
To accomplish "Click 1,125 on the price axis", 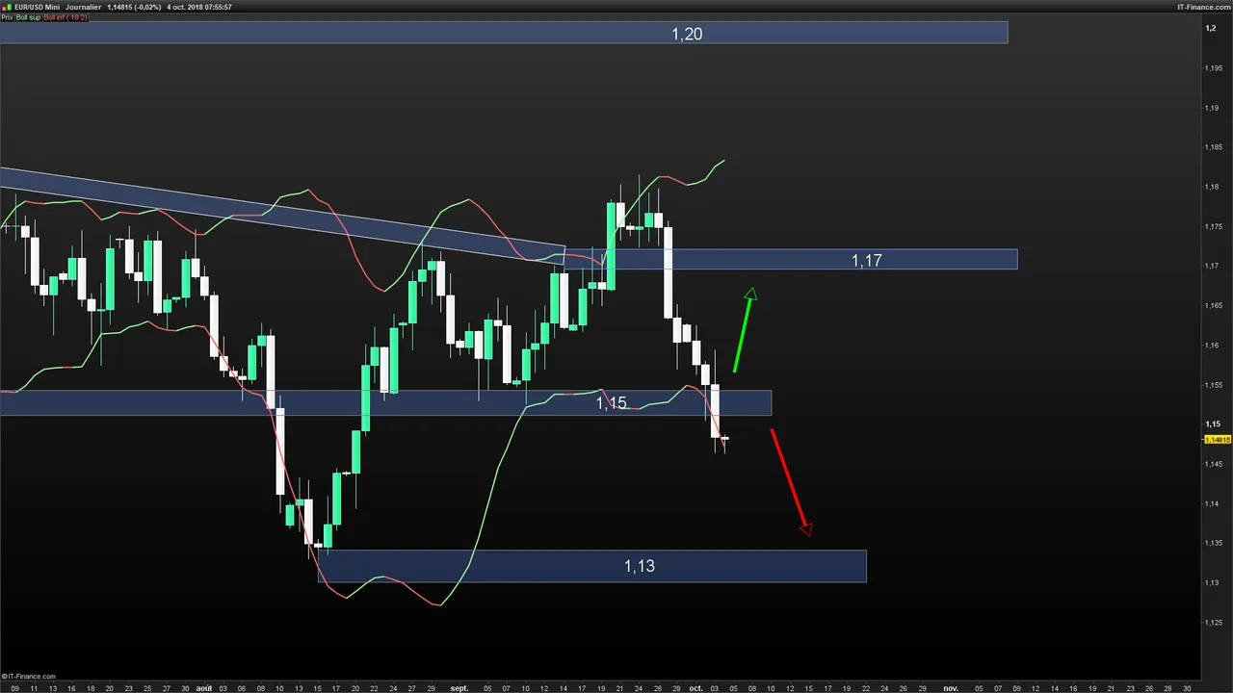I will click(1213, 622).
